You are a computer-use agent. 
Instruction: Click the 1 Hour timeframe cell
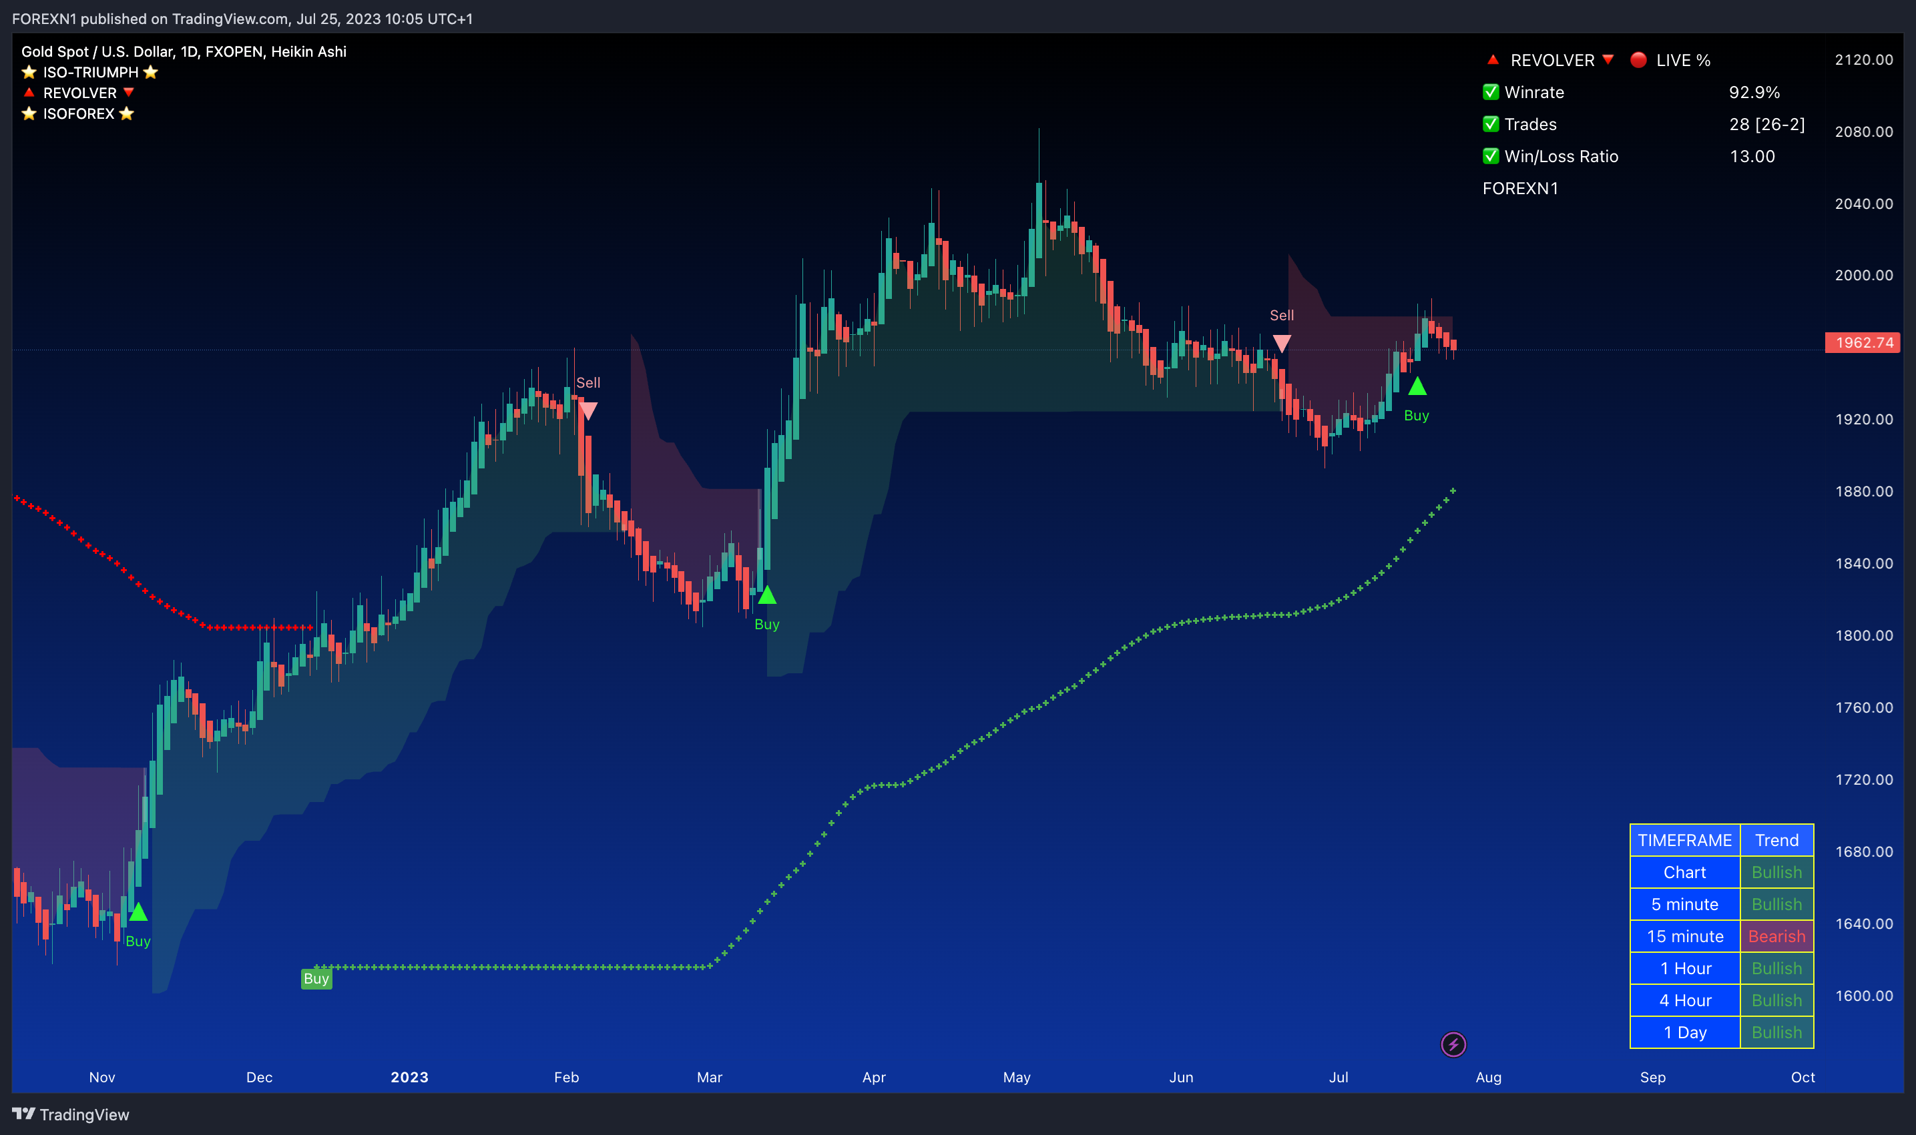(x=1685, y=968)
